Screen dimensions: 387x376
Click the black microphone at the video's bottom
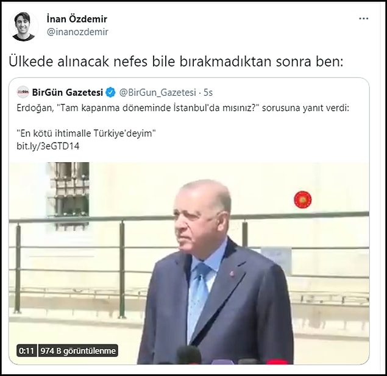[189, 355]
